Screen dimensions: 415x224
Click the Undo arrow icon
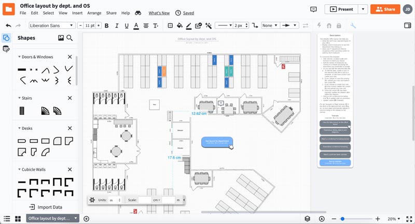(8, 25)
